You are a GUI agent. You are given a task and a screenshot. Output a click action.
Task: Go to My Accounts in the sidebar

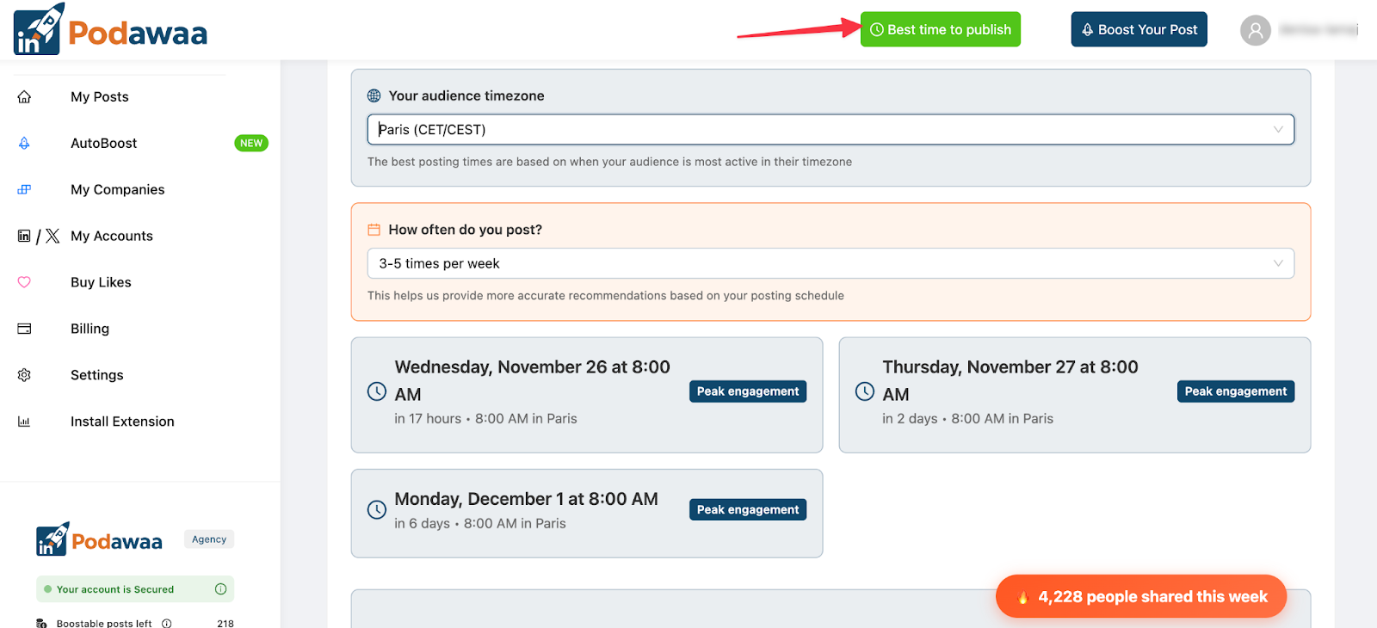tap(111, 235)
